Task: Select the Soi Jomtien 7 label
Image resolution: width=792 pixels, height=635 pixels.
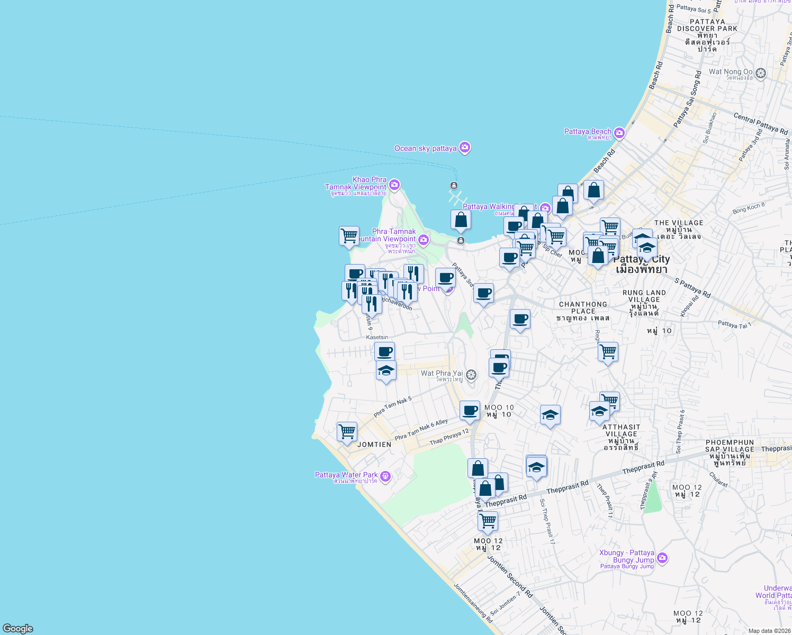Action: coord(505,603)
